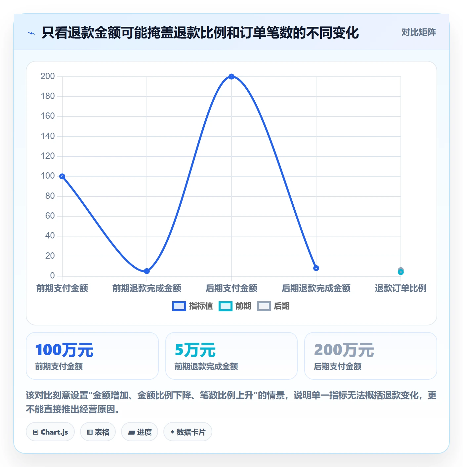Click the gray 后期 legend swatch
Image resolution: width=463 pixels, height=467 pixels.
(264, 306)
